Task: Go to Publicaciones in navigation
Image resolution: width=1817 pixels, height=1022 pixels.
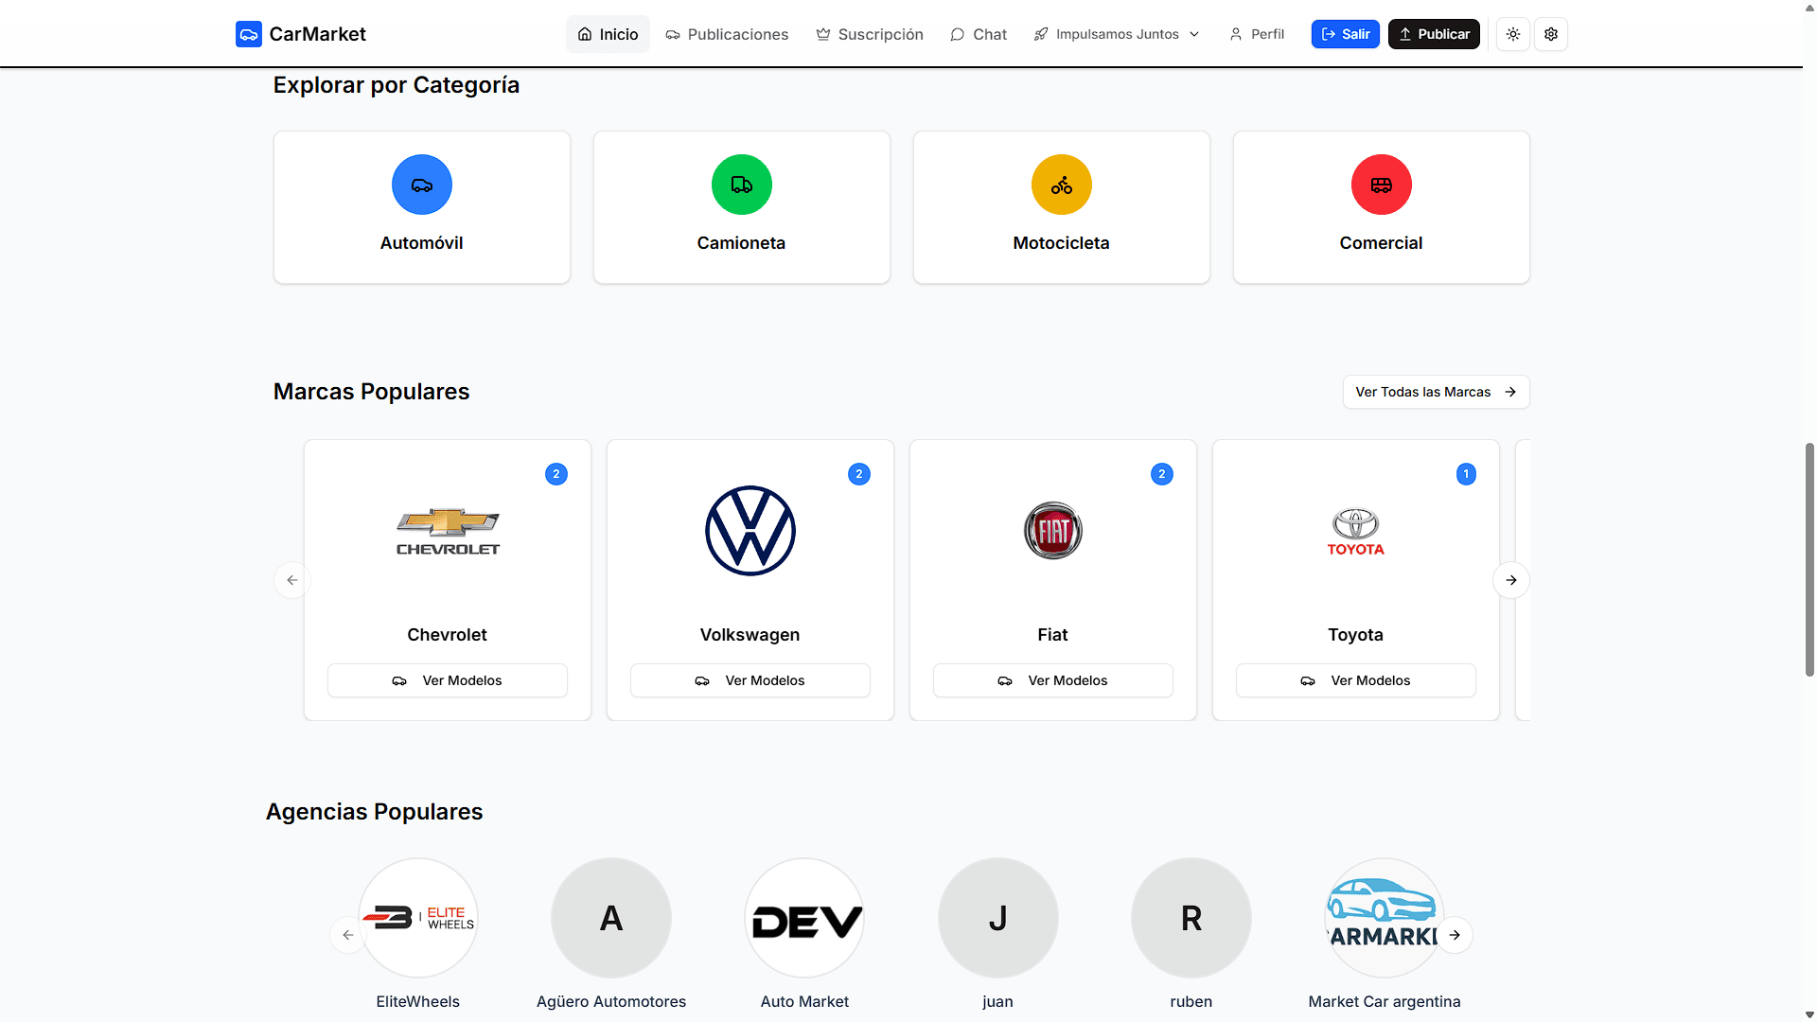Action: tap(727, 34)
